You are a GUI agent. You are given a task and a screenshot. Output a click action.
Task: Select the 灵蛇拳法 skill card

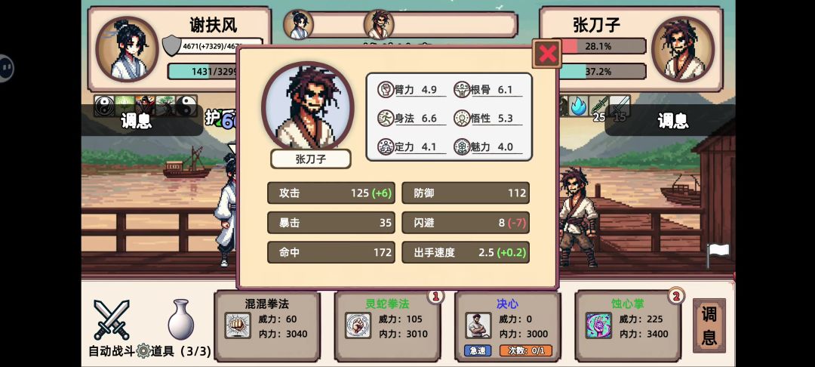point(387,326)
